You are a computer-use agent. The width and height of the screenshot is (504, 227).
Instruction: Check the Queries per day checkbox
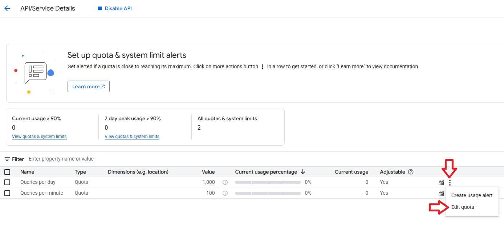tap(7, 182)
